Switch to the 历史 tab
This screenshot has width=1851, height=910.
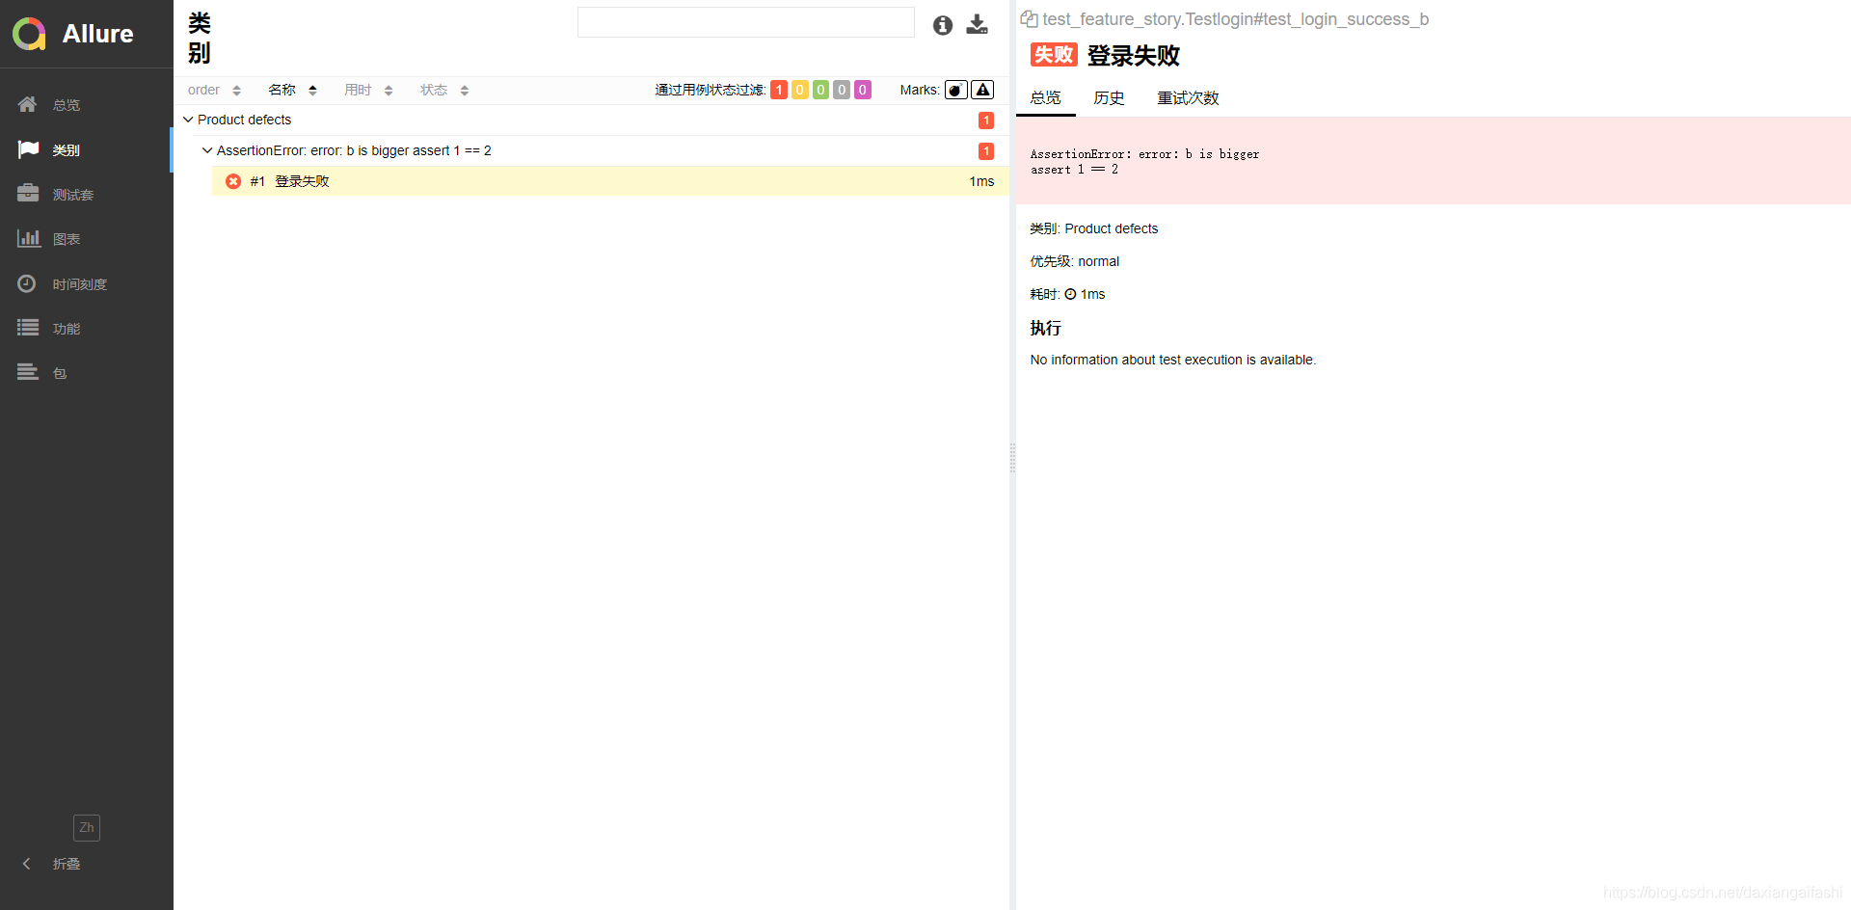(1109, 97)
